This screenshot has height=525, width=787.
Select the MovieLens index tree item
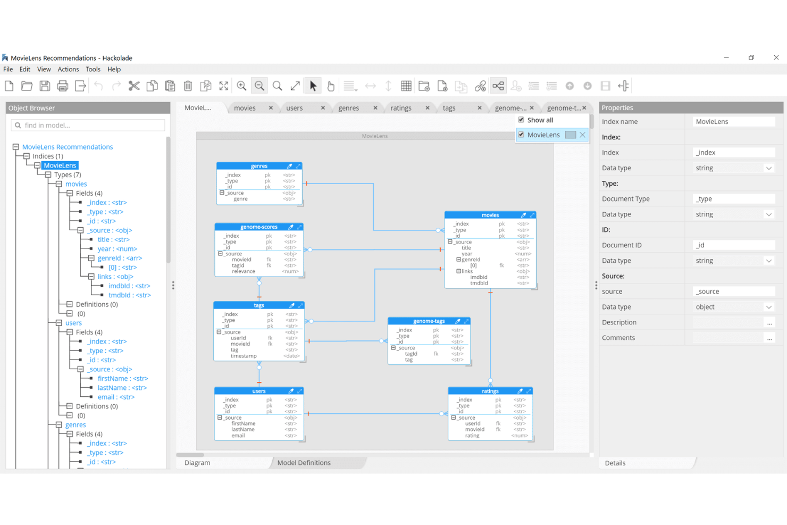[60, 165]
